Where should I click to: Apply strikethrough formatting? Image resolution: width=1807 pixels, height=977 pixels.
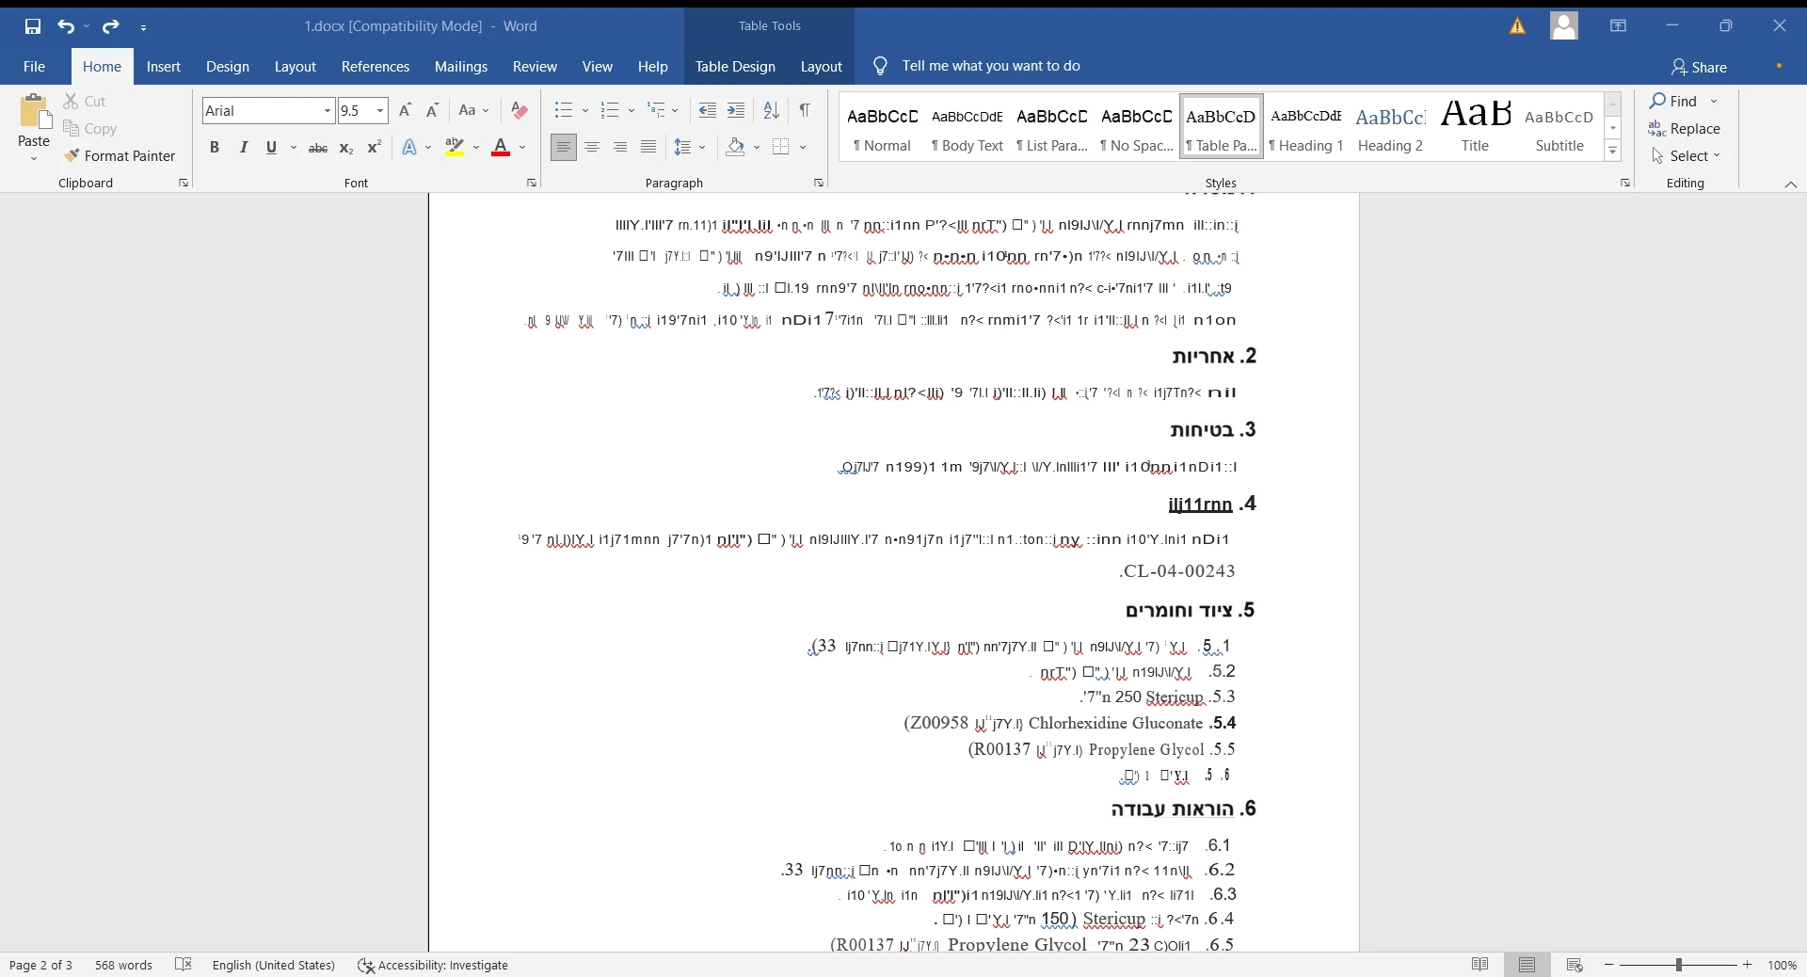[318, 148]
